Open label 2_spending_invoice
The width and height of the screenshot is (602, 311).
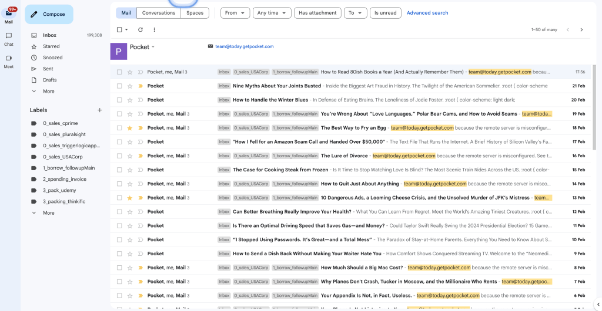click(66, 179)
